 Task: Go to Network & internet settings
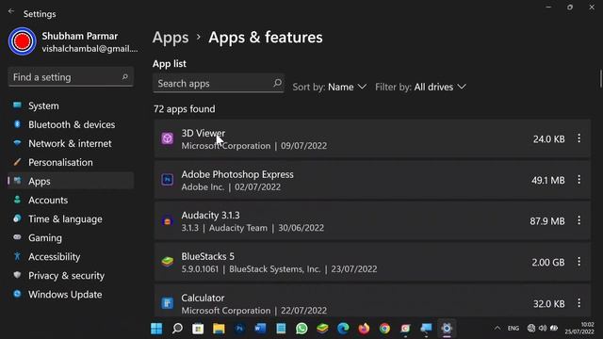click(71, 143)
